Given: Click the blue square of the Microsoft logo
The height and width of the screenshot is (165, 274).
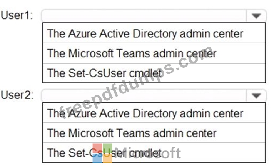Looking at the screenshot, I should (x=97, y=158).
